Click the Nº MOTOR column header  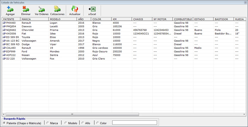pos(162,19)
